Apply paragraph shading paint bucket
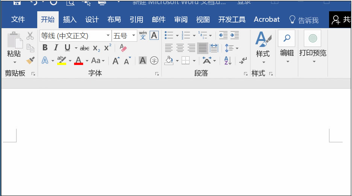352x196 pixels. click(x=169, y=60)
